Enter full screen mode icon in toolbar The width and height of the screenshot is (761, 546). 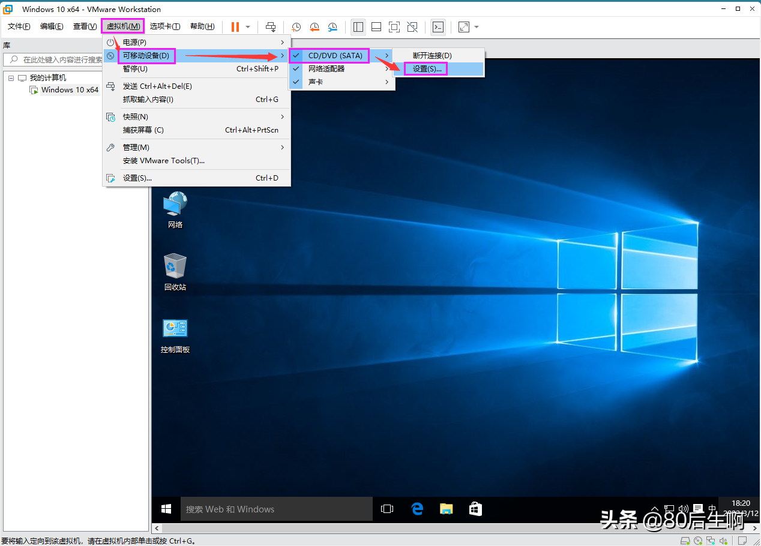394,27
